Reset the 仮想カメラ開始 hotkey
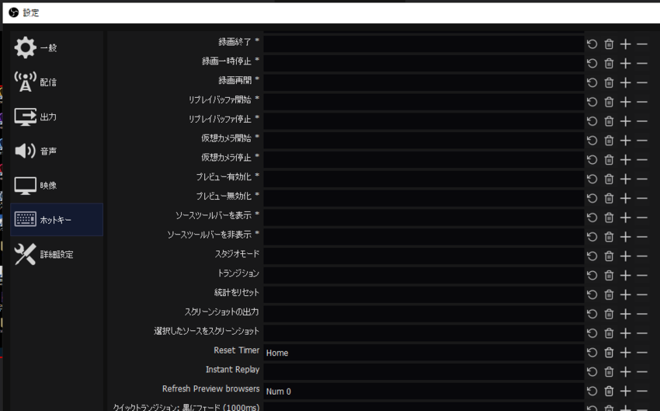The image size is (660, 411). (592, 140)
